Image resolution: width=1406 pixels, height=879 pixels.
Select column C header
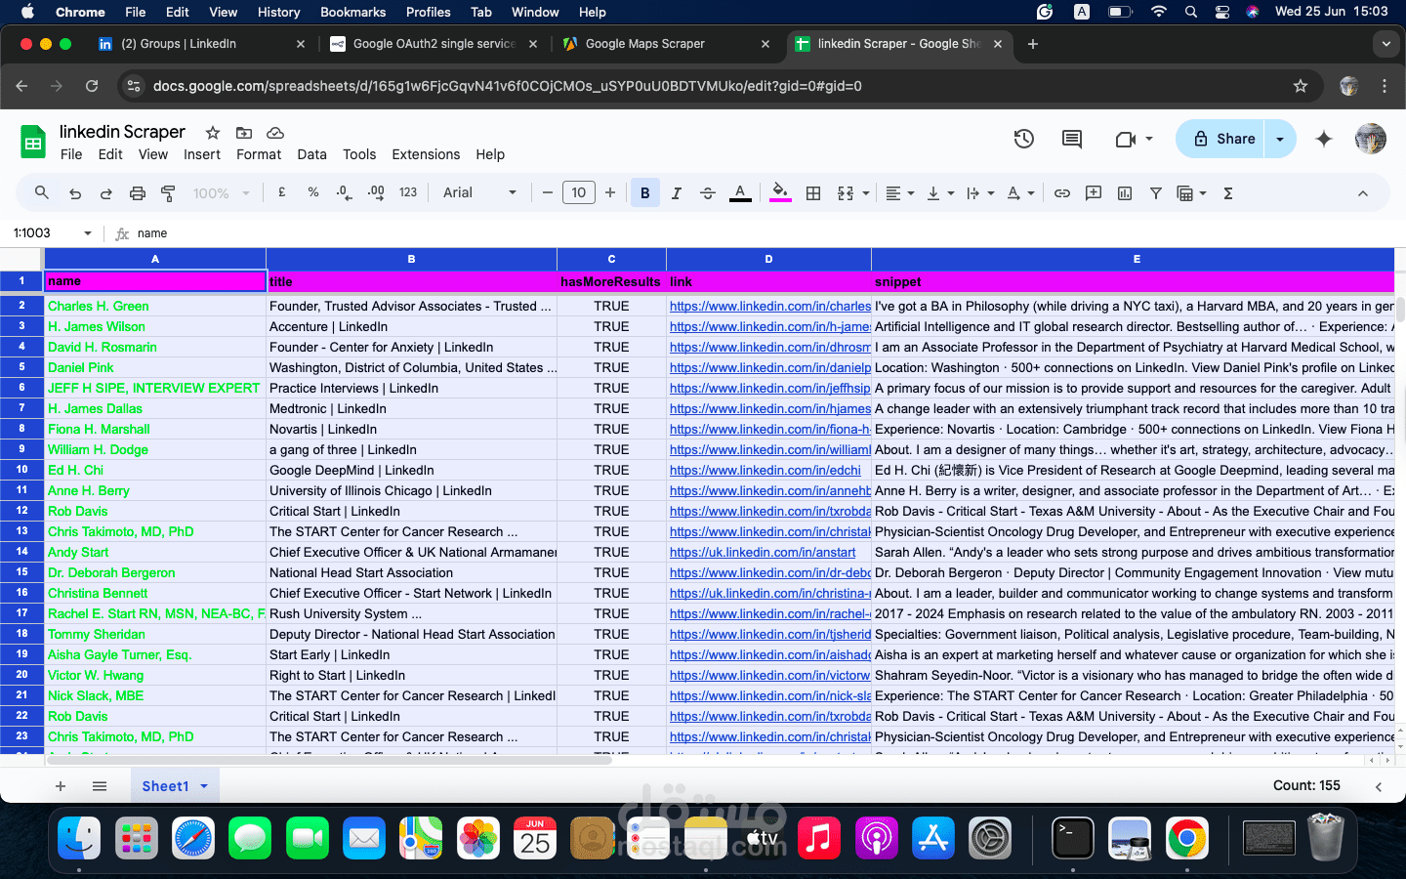pyautogui.click(x=611, y=259)
